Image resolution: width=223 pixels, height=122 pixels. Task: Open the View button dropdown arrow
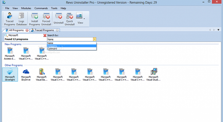tap(84, 19)
